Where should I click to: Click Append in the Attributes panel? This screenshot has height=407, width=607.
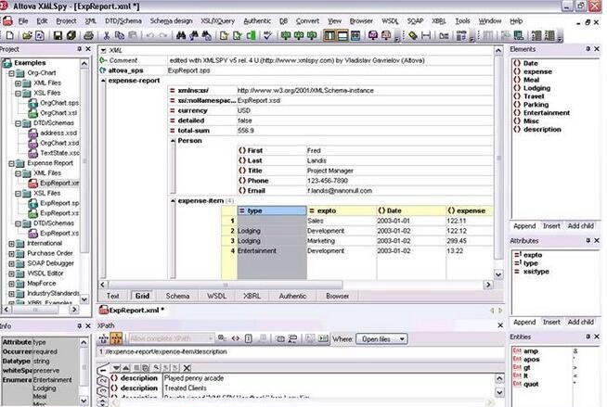524,322
